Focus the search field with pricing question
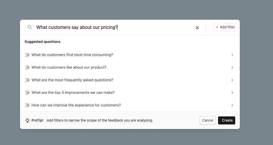The width and height of the screenshot is (273, 145). point(114,27)
